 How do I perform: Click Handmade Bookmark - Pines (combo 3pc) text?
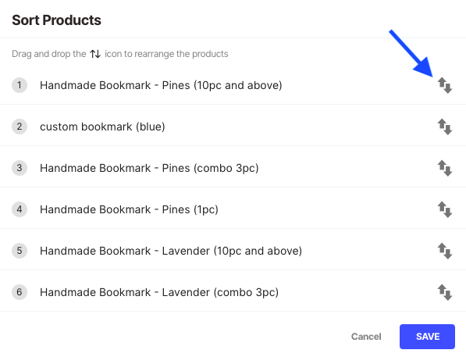149,168
